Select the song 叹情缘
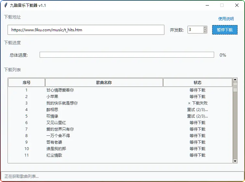The image size is (245, 182). [52, 116]
